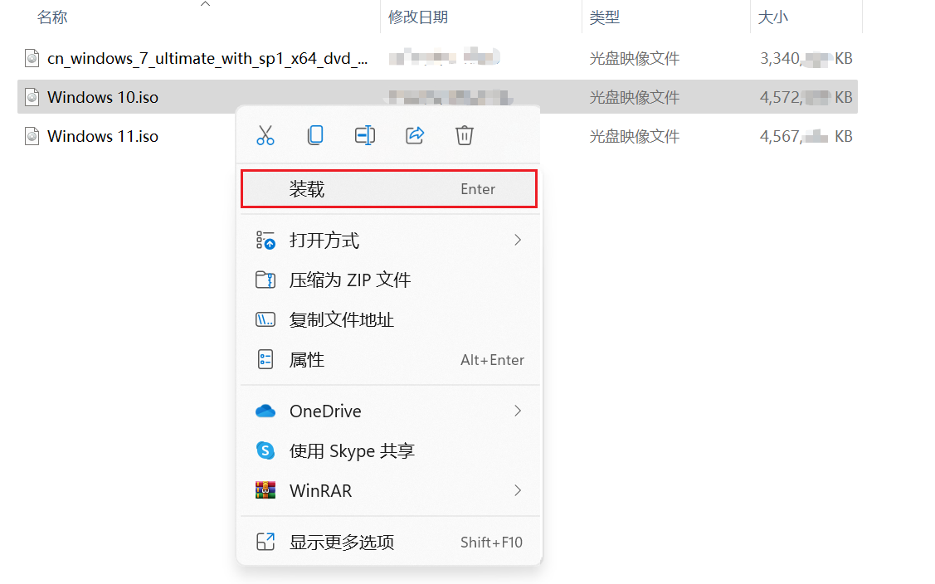Click the 4,572 KB size value
Viewport: 935px width, 584px height.
(x=806, y=97)
